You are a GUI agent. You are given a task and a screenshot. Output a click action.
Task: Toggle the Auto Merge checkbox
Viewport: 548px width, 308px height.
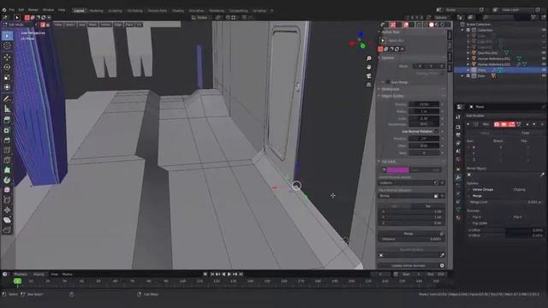tap(388, 82)
